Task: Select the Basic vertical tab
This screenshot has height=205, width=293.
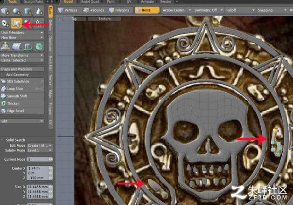Action: (x=50, y=11)
